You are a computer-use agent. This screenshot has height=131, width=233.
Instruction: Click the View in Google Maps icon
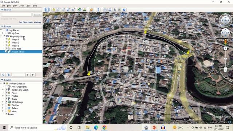coord(119,10)
